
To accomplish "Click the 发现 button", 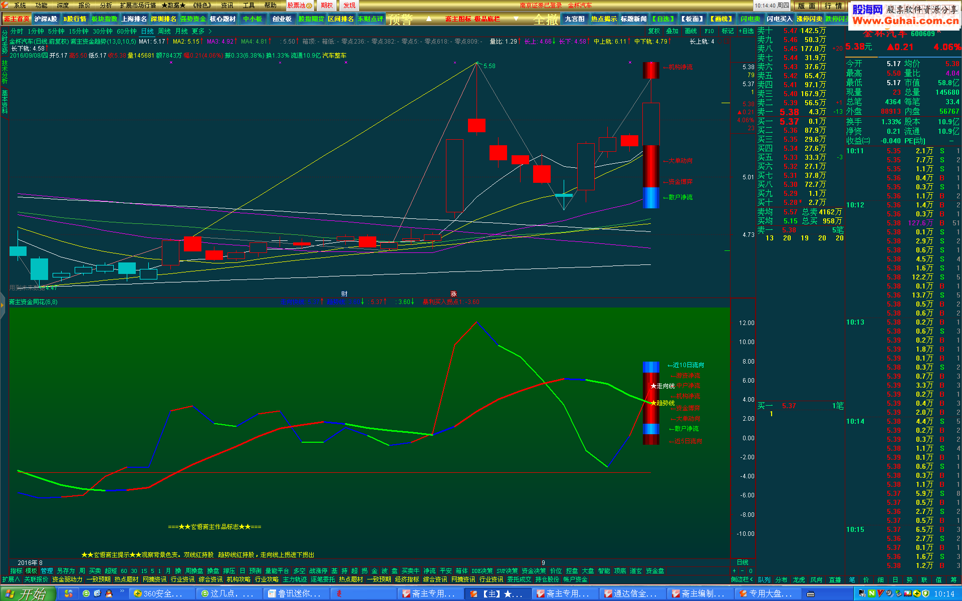I will click(x=349, y=6).
